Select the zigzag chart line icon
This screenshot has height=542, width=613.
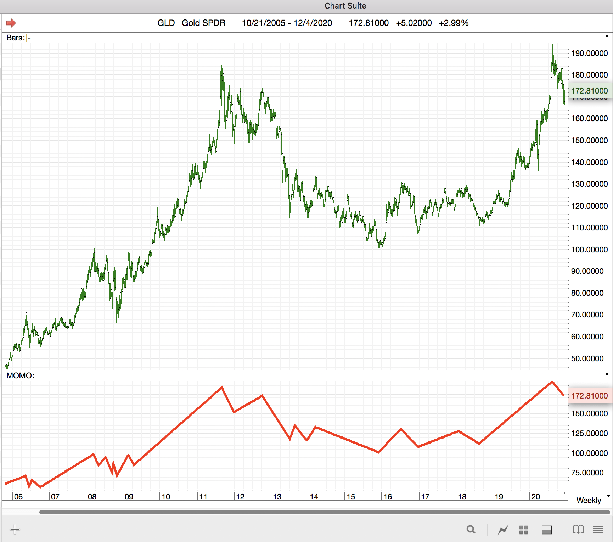coord(503,530)
